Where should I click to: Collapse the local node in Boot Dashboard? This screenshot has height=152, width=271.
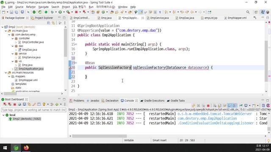(x=3, y=115)
